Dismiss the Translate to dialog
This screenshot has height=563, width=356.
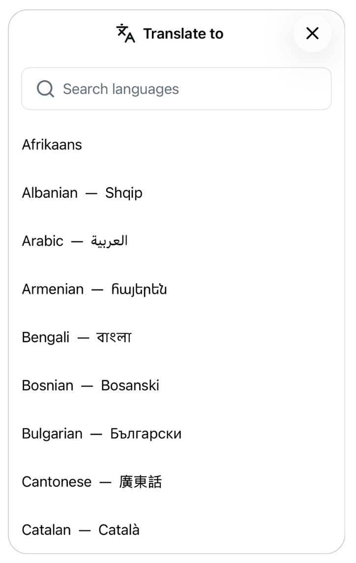[x=312, y=33]
